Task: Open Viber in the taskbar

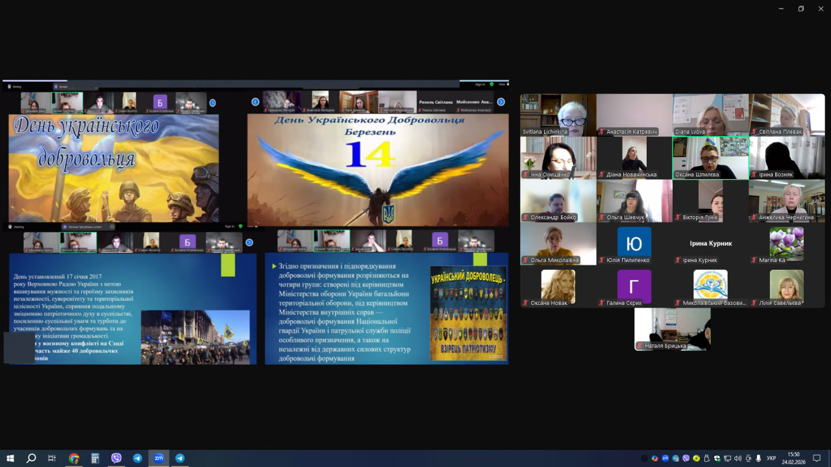Action: 116,458
